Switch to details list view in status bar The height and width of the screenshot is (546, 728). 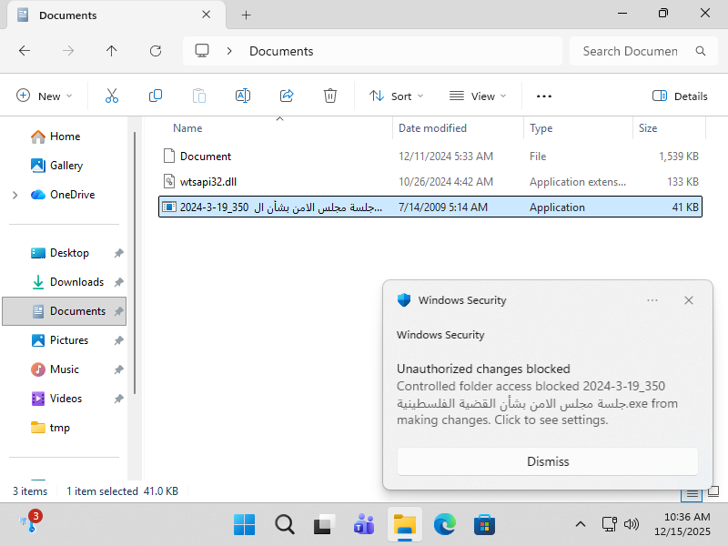692,493
